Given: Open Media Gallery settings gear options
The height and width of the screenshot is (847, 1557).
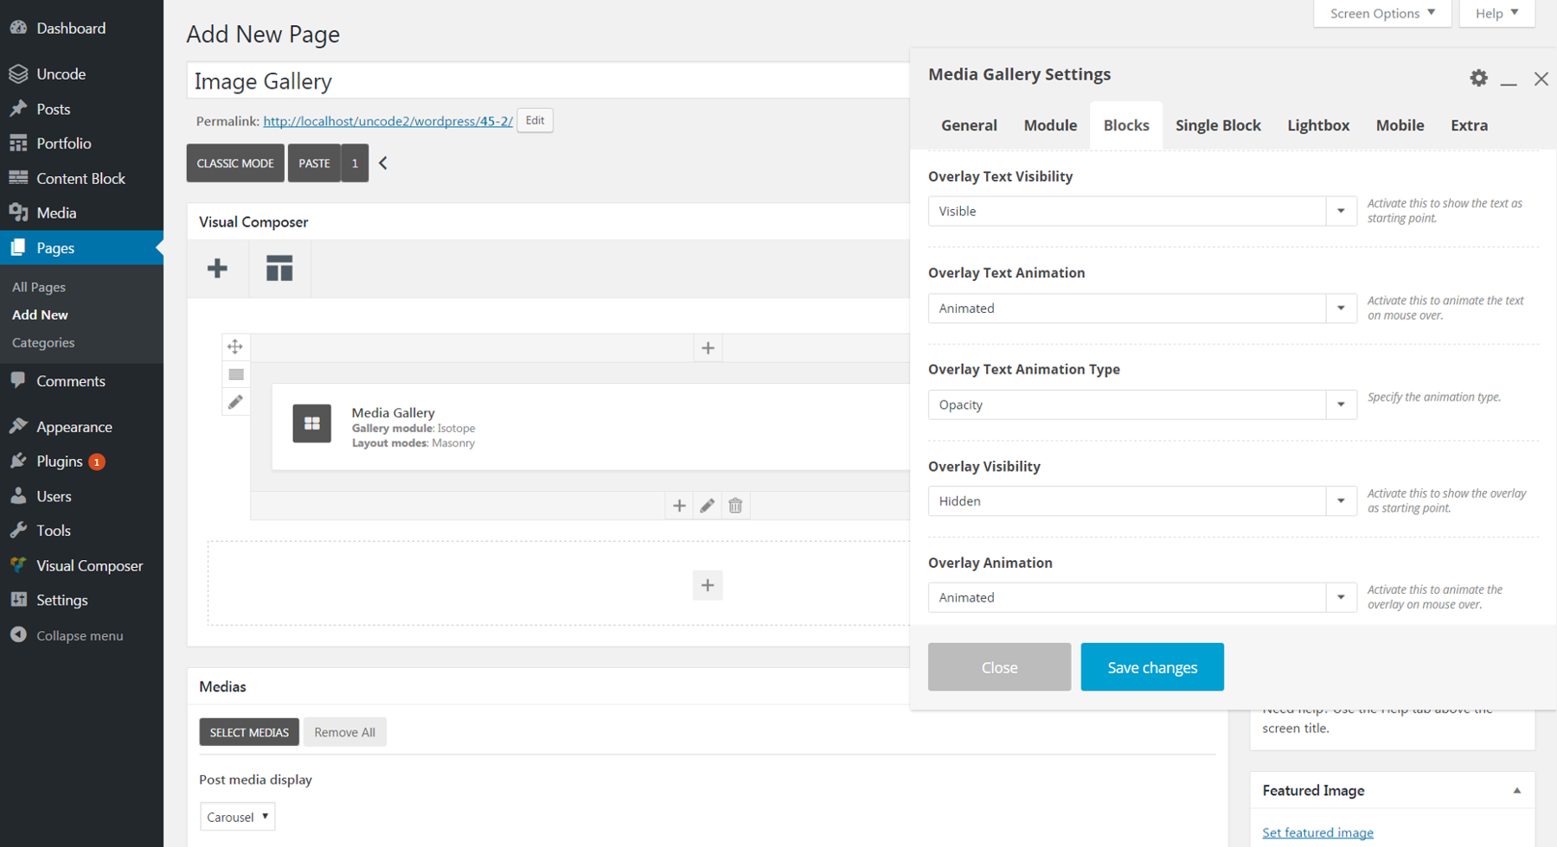Looking at the screenshot, I should pos(1479,78).
